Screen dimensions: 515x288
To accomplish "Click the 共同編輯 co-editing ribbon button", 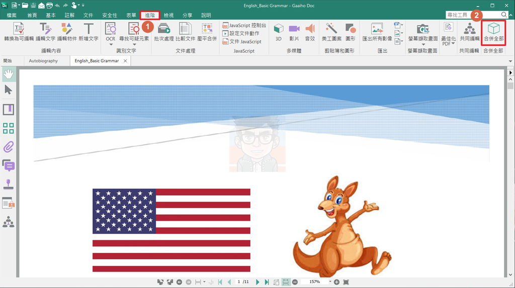I will pyautogui.click(x=469, y=32).
